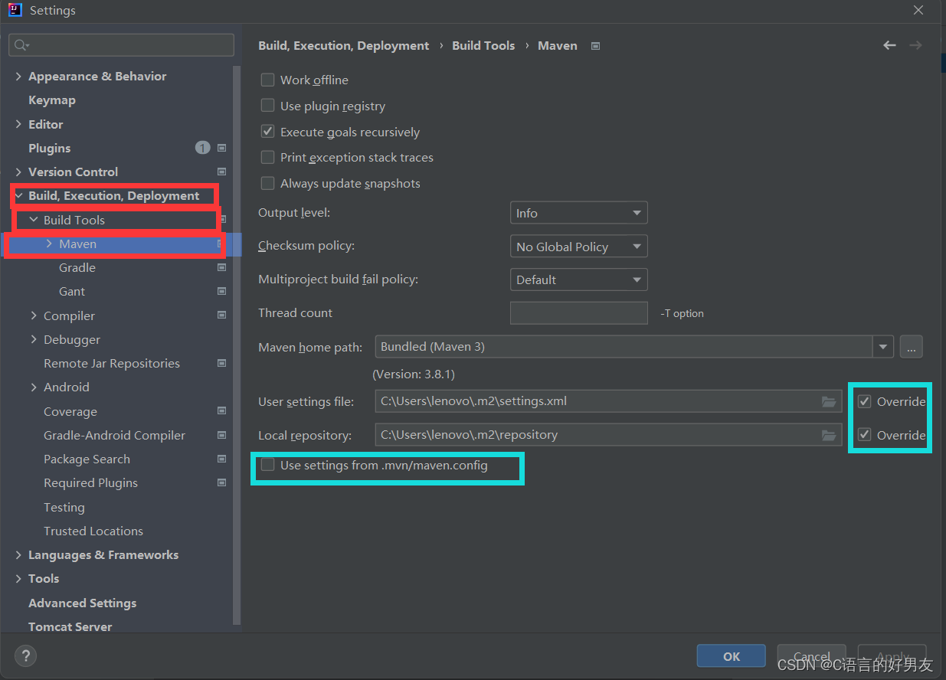Click project-level icon beside Maven breadcrumb
This screenshot has width=946, height=680.
pyautogui.click(x=595, y=46)
